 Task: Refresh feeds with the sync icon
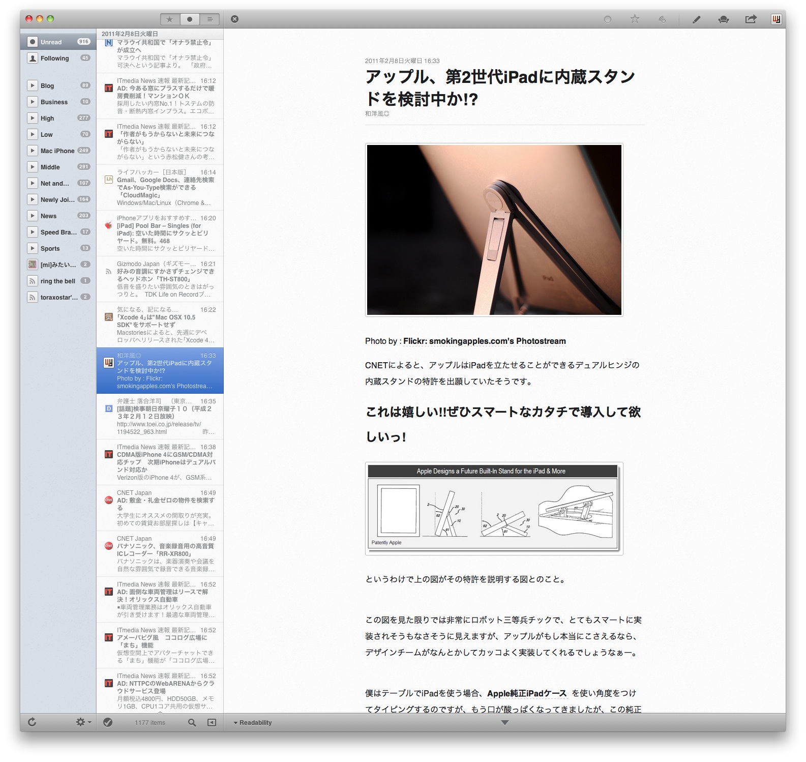click(x=32, y=722)
